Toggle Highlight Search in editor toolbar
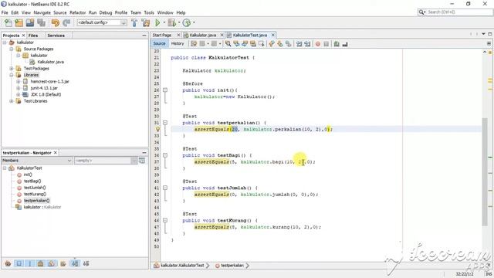Screen dimensions: 494x278 tap(252, 44)
